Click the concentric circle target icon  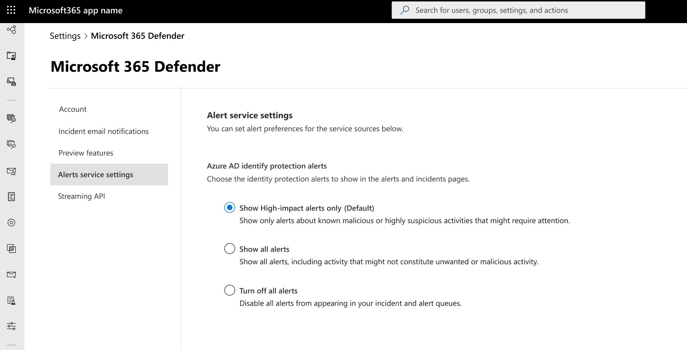coord(12,222)
